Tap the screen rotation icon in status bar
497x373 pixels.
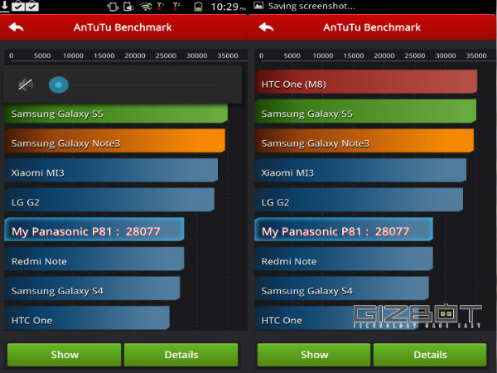(113, 7)
